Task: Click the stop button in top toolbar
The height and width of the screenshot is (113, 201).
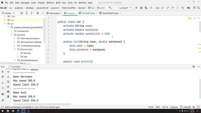Action: [151, 8]
